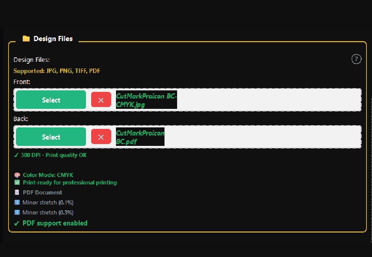Open help via the question mark icon
Viewport: 372px width, 257px height.
click(356, 59)
